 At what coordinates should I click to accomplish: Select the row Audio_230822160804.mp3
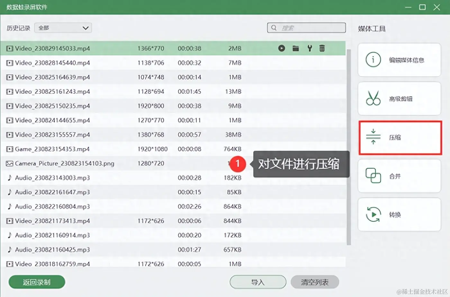(173, 207)
